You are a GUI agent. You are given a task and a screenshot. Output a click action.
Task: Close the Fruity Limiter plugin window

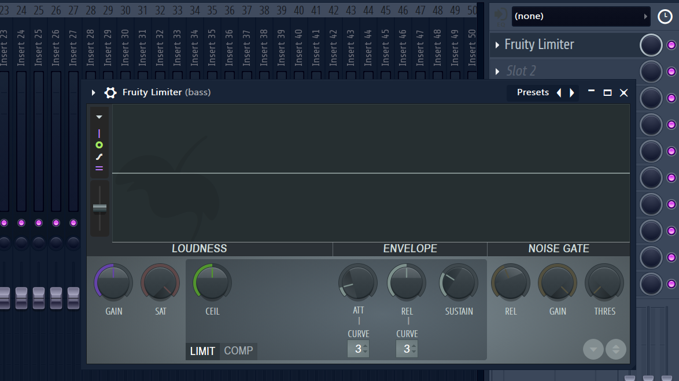tap(623, 92)
